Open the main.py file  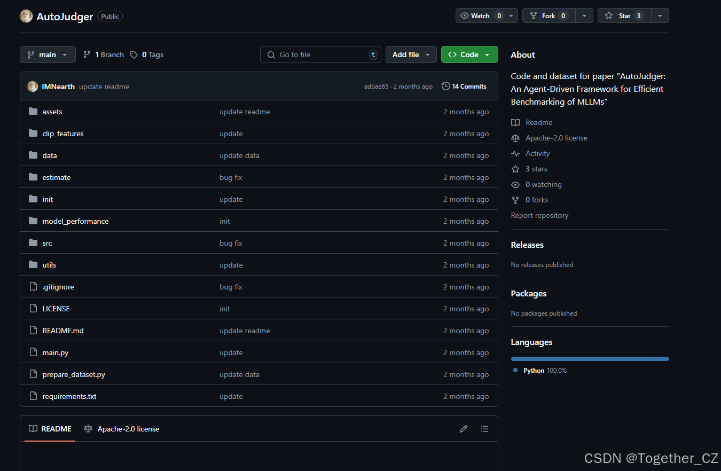[x=55, y=352]
